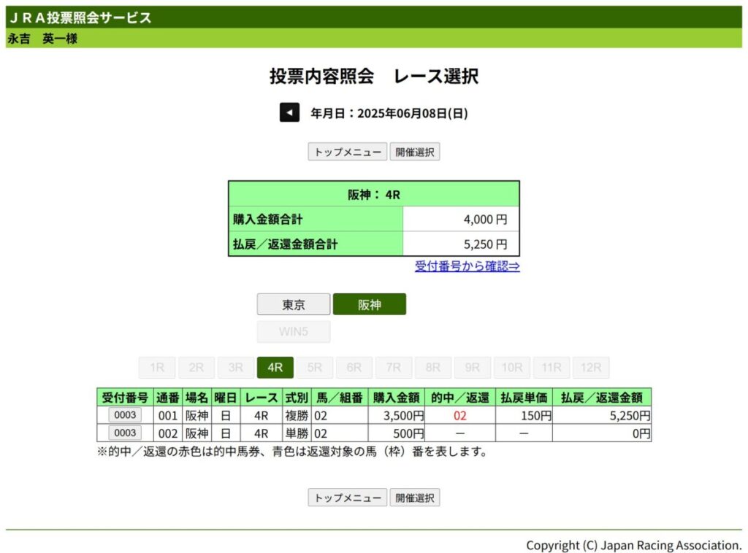Viewport: 748px width, 553px height.
Task: Select the 1R race tab
Action: (x=157, y=368)
